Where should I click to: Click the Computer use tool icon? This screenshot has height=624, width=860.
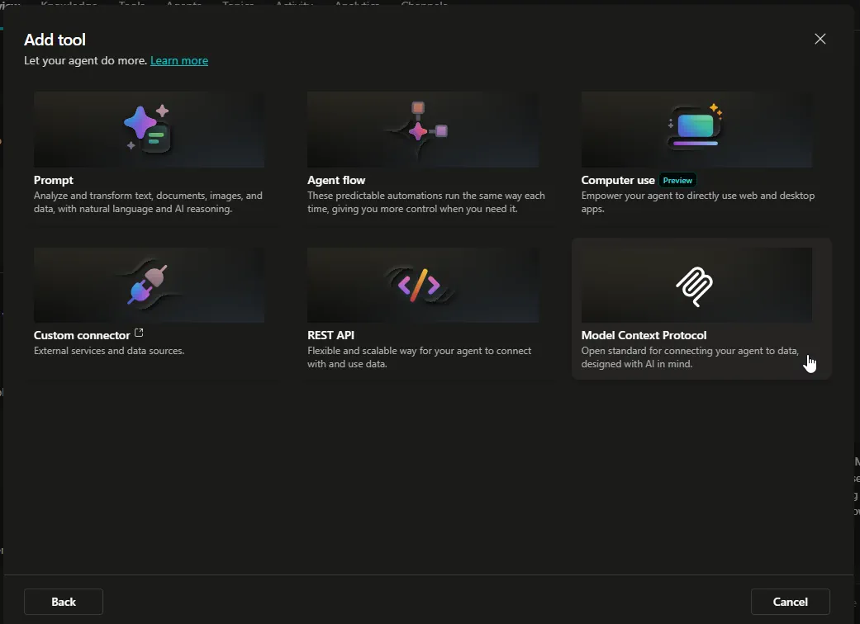[x=696, y=125]
